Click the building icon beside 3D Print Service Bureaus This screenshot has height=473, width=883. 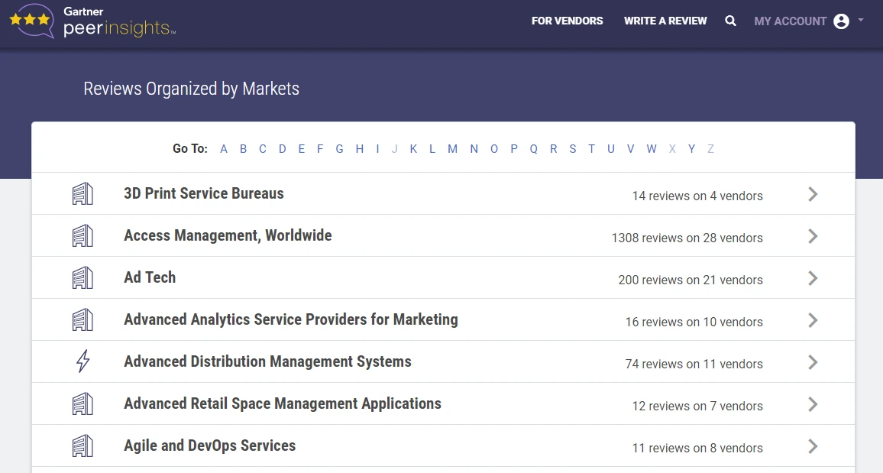(82, 194)
